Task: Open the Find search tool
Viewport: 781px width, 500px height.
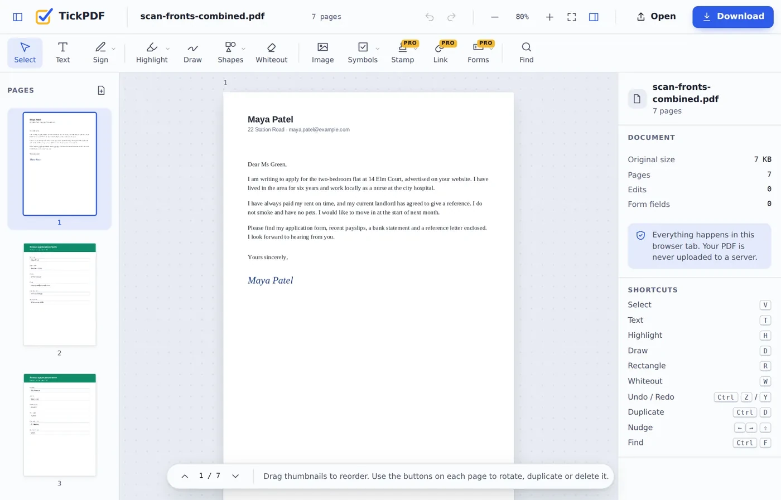Action: pyautogui.click(x=527, y=52)
